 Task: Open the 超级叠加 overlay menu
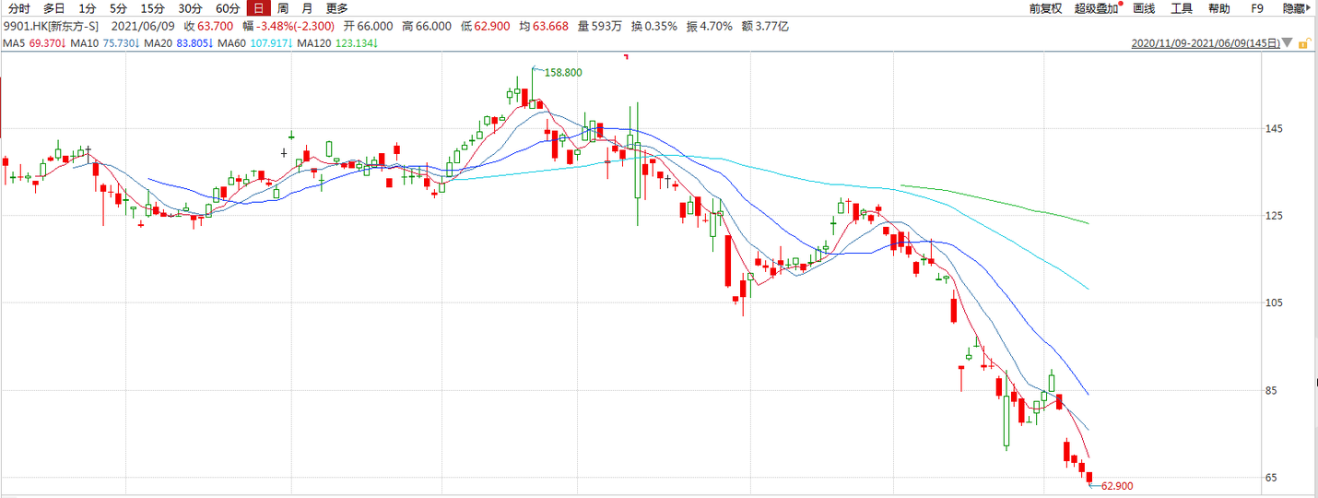tap(1097, 8)
